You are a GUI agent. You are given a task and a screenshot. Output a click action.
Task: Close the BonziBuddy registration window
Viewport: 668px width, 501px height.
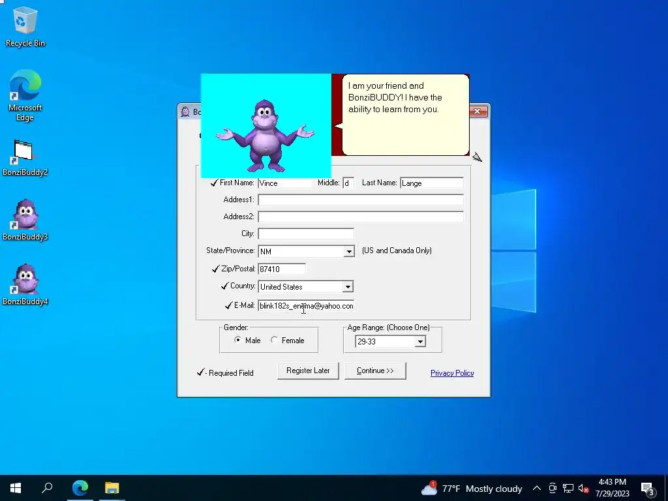[477, 111]
